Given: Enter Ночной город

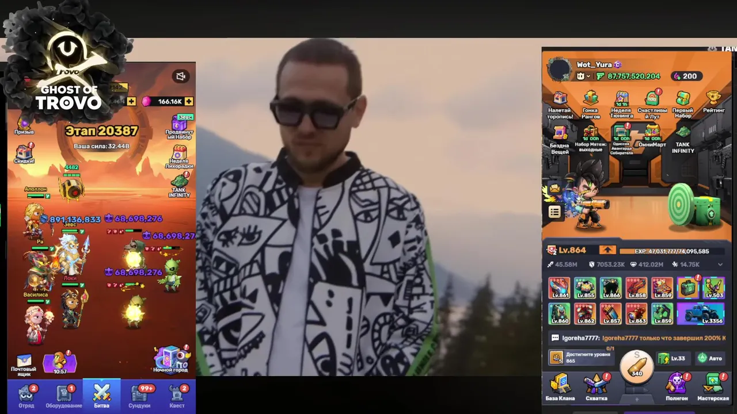Looking at the screenshot, I should pyautogui.click(x=170, y=359).
